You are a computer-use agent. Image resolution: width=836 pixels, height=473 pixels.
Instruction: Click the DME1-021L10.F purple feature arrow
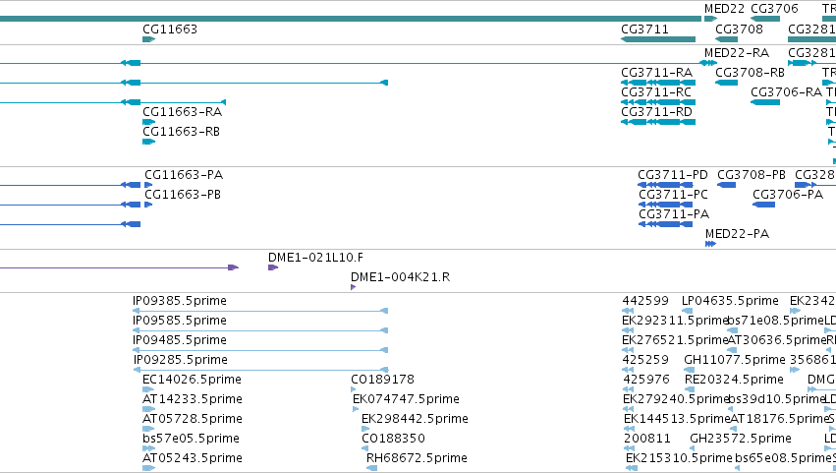273,267
